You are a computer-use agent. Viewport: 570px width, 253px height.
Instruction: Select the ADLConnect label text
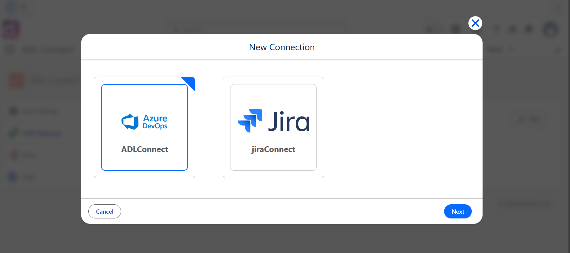pos(145,149)
